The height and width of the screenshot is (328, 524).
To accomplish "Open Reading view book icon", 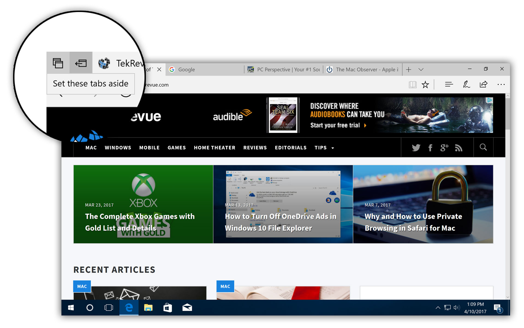I will tap(413, 85).
